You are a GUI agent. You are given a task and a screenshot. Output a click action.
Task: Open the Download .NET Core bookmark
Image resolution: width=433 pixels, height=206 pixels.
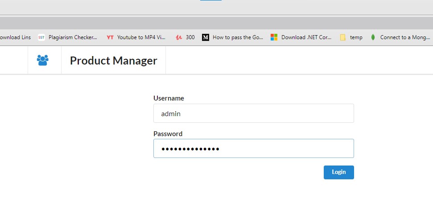point(306,37)
